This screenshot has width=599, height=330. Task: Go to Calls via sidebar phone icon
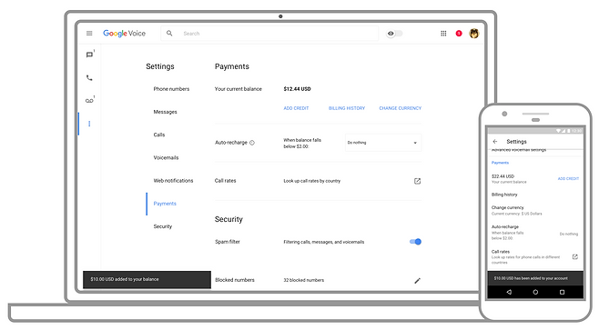89,78
